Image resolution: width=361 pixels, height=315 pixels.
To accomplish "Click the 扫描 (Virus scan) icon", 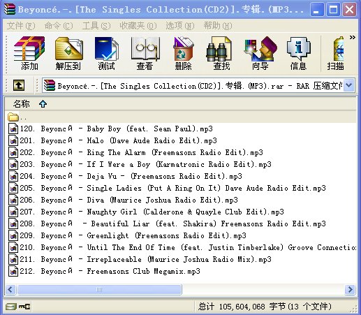I will [336, 53].
